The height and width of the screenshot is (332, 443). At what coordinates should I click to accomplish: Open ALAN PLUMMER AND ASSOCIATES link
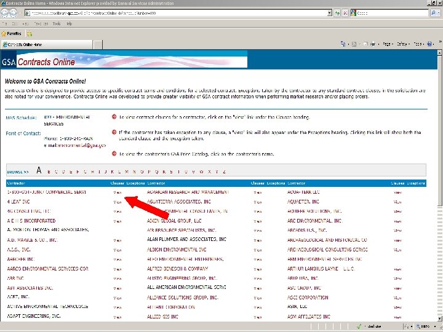pyautogui.click(x=187, y=239)
